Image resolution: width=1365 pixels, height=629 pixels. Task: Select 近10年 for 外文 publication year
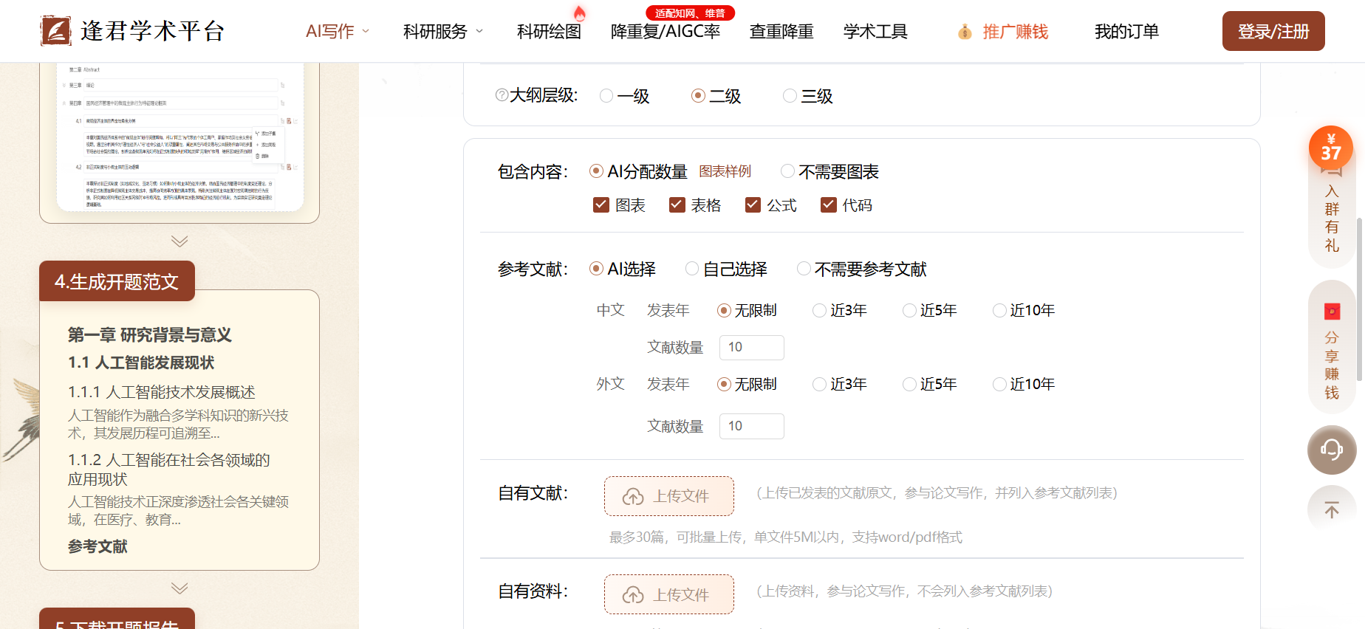click(999, 385)
